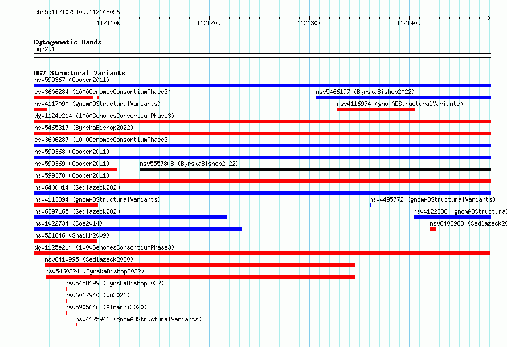This screenshot has height=347, width=507.
Task: Click the 112130k ruler position
Action: click(309, 23)
